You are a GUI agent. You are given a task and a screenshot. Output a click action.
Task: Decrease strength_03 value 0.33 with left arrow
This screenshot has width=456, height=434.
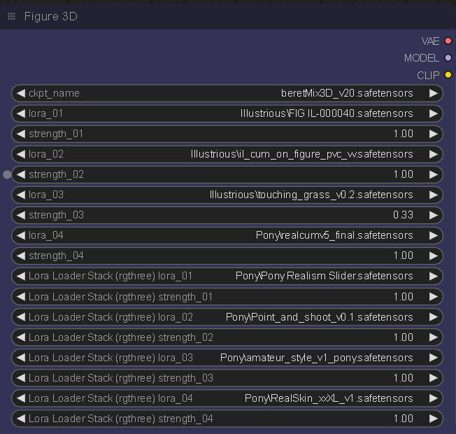click(x=21, y=215)
